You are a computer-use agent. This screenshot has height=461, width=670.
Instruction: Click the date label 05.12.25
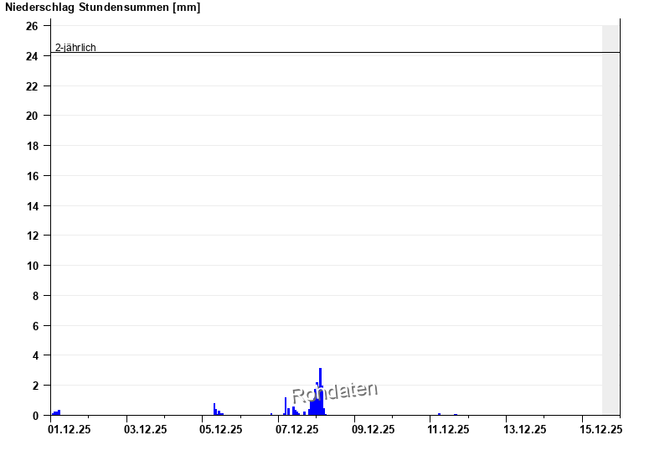221,429
